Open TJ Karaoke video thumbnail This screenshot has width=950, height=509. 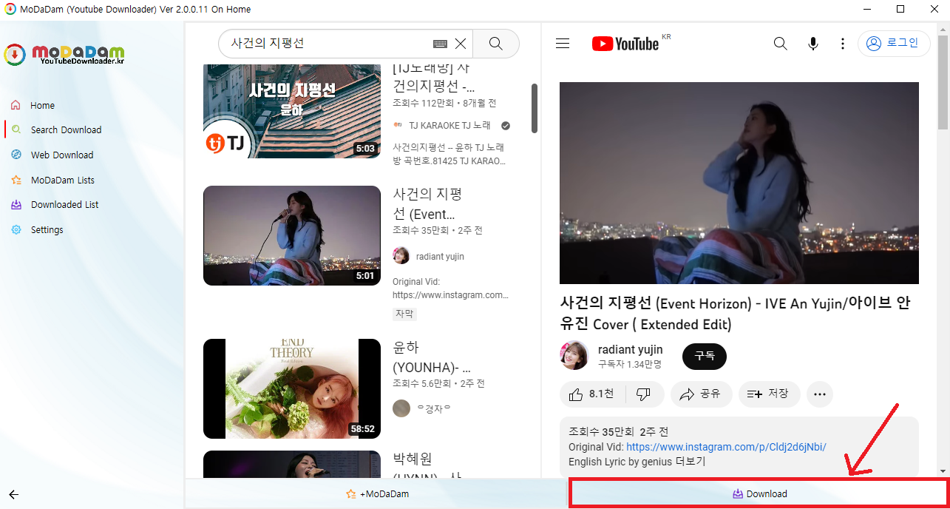point(292,112)
